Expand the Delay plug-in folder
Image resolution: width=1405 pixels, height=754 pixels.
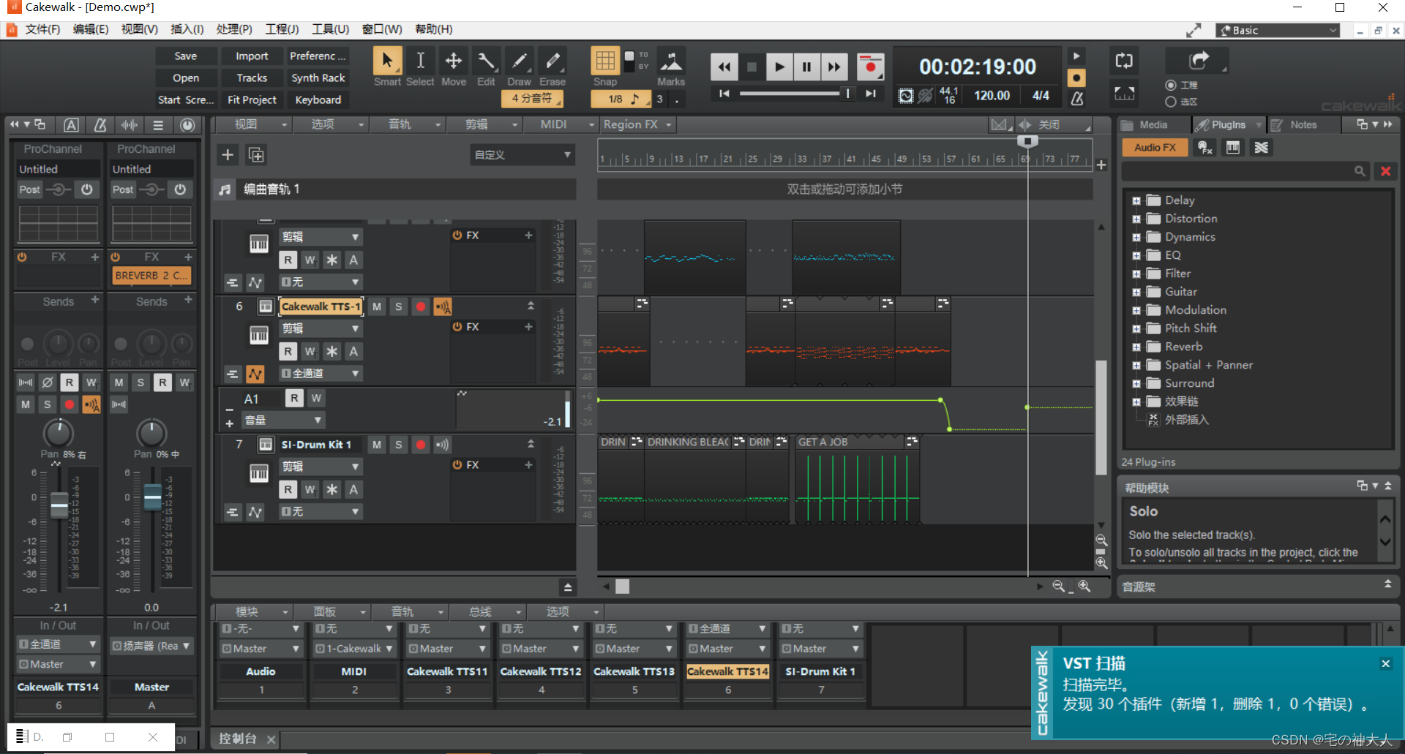[x=1136, y=200]
